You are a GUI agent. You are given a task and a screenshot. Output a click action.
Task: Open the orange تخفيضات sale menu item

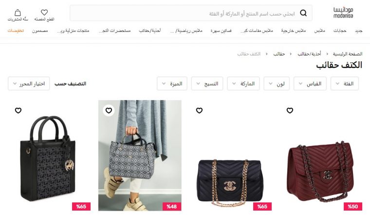pyautogui.click(x=16, y=31)
